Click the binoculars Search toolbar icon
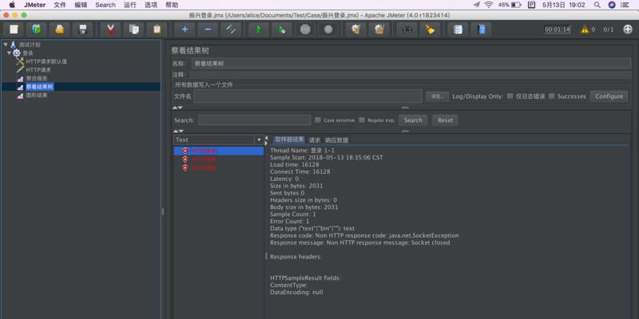 click(x=407, y=30)
